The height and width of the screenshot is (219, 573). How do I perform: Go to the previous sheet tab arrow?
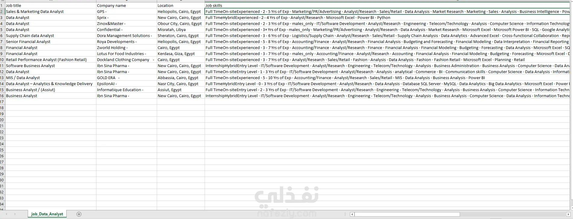click(x=6, y=214)
